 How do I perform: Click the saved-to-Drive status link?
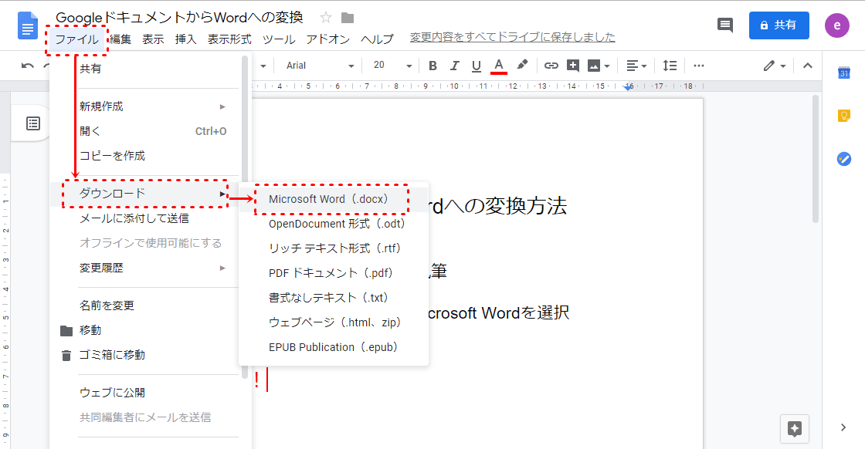click(512, 37)
